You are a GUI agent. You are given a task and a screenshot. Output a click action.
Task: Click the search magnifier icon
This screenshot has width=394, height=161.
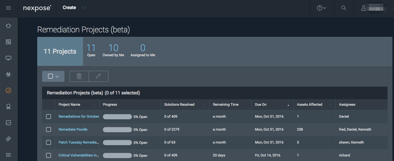(344, 8)
